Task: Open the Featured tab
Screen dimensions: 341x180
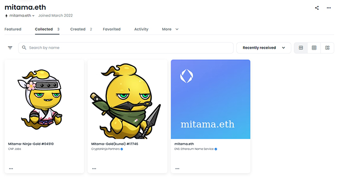Action: pyautogui.click(x=13, y=29)
